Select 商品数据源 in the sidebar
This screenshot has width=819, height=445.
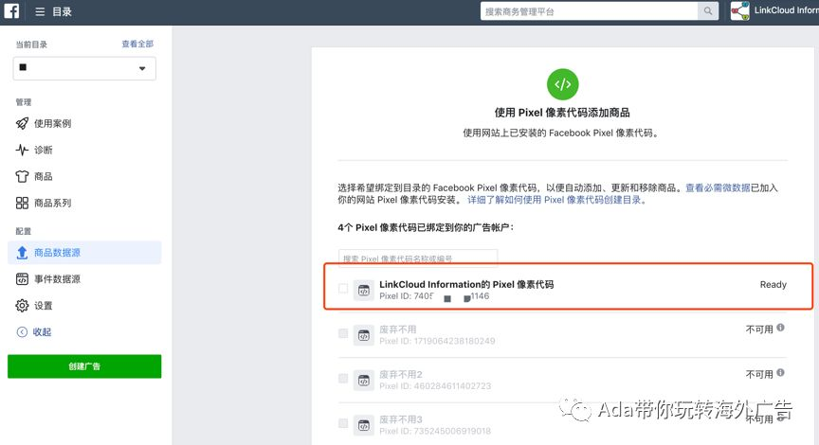[84, 253]
